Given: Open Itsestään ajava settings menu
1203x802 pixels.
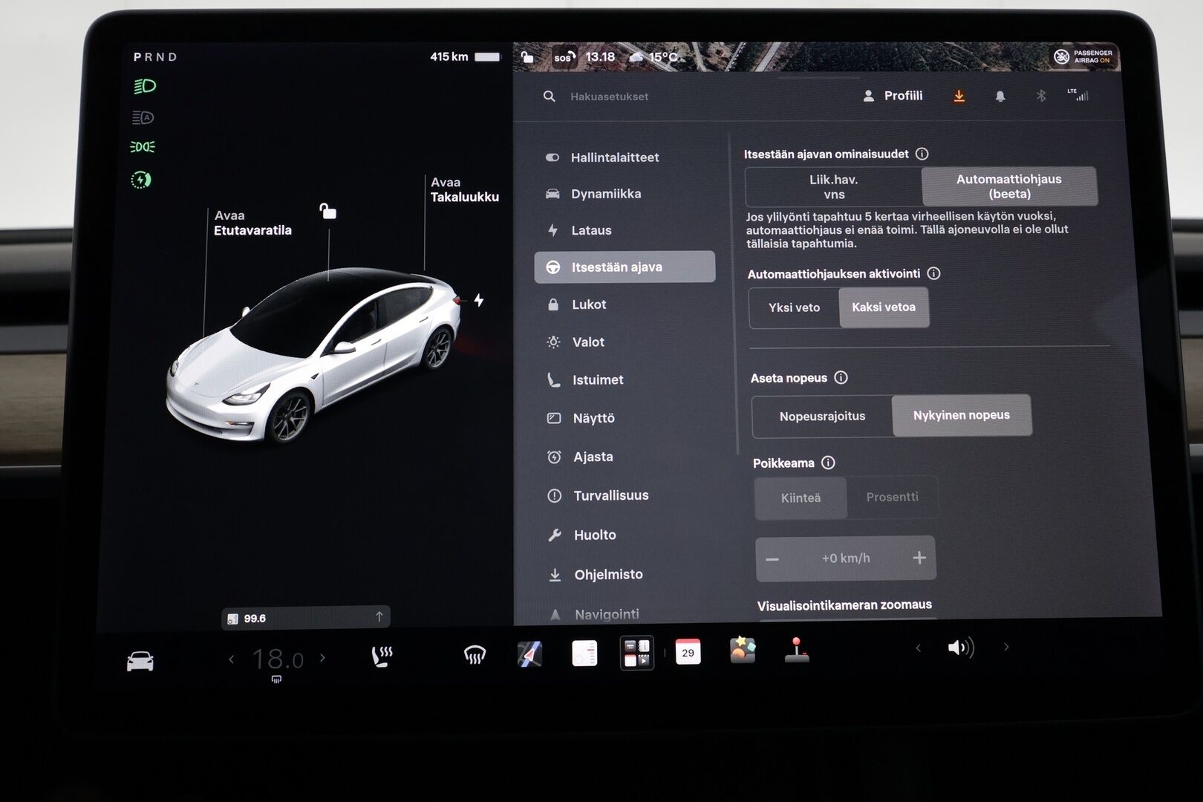Looking at the screenshot, I should coord(625,267).
